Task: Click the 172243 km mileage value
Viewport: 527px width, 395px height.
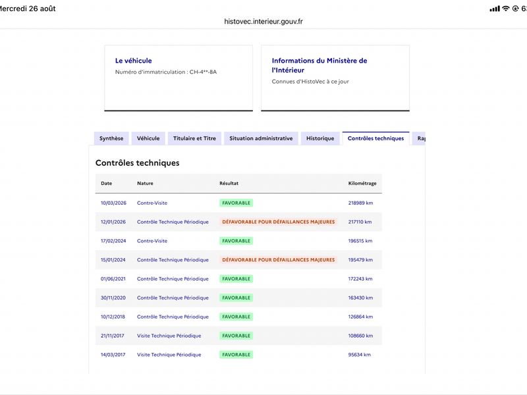Action: tap(360, 278)
